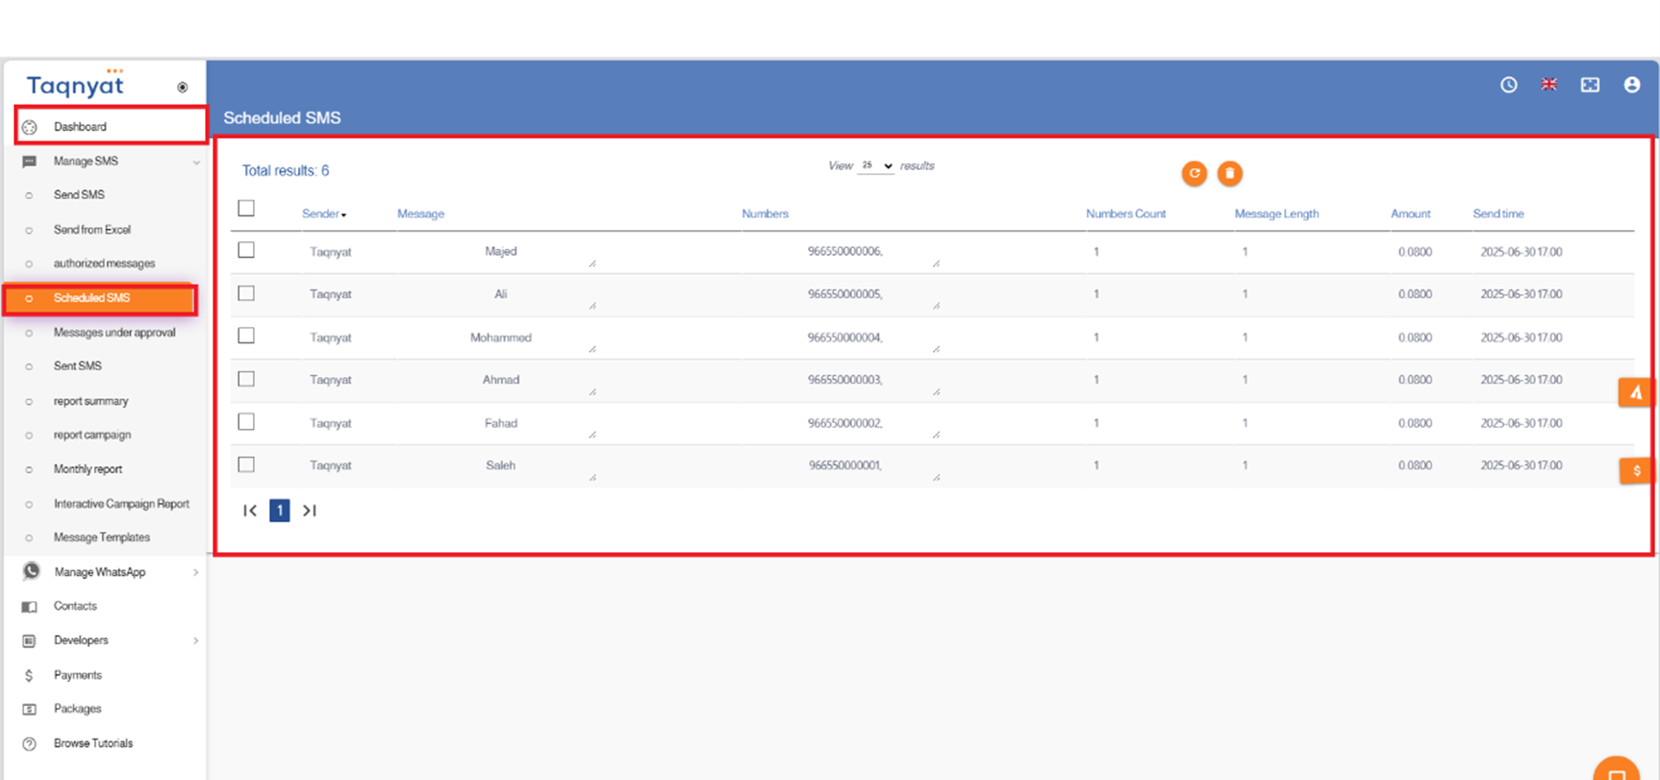Check the row with message Majed
The height and width of the screenshot is (780, 1660).
point(246,250)
